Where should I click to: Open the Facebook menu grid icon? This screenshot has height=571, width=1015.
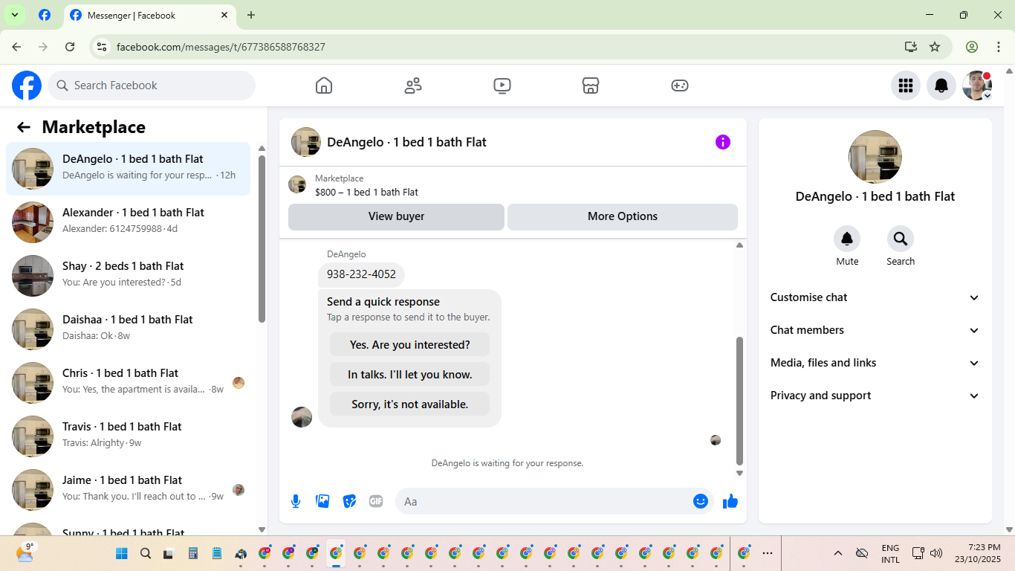(905, 86)
